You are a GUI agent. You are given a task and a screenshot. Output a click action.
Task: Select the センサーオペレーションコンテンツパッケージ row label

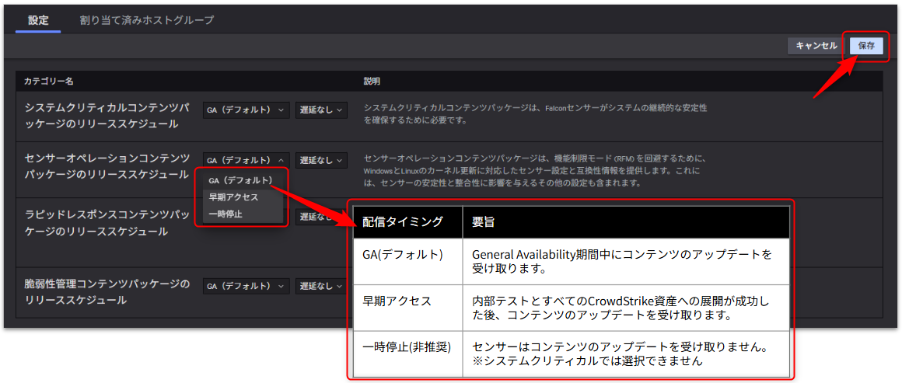107,166
